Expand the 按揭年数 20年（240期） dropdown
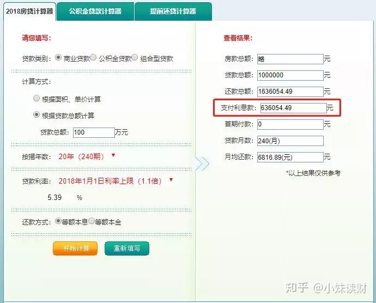Viewport: 376px width, 303px height. (113, 156)
